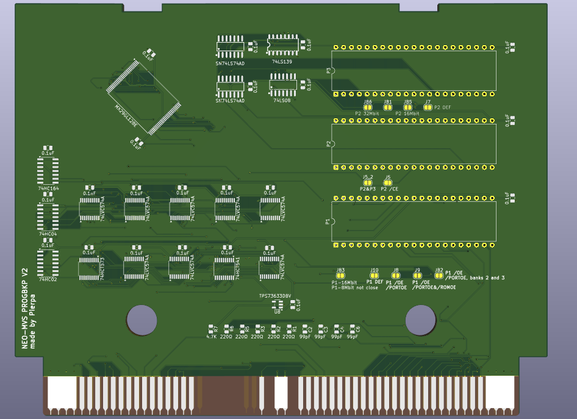Select the J5_2 solder jumper pad
Screen dimensions: 577x419
368,182
